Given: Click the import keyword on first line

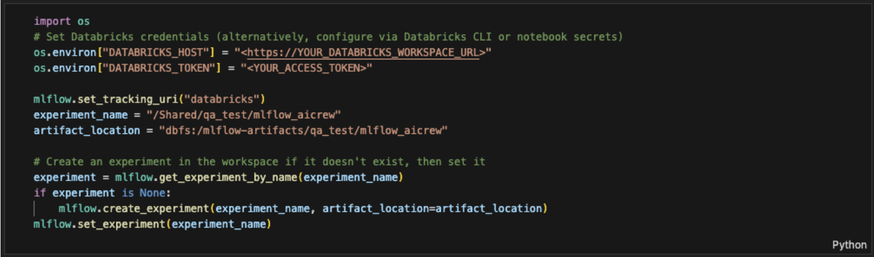Looking at the screenshot, I should (x=52, y=21).
